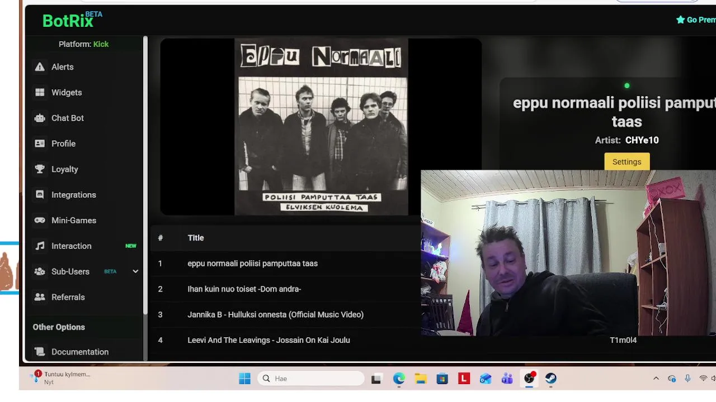
Task: Open OBS Studio from the taskbar
Action: point(529,379)
